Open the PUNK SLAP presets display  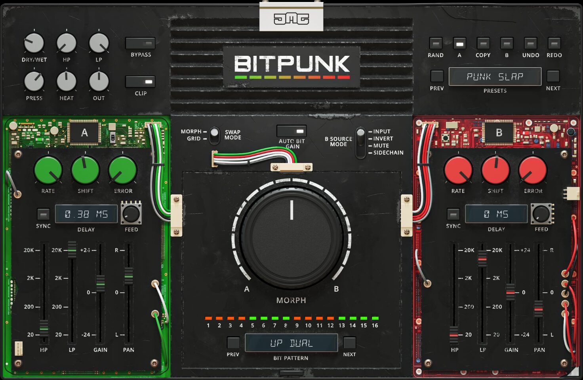click(495, 76)
